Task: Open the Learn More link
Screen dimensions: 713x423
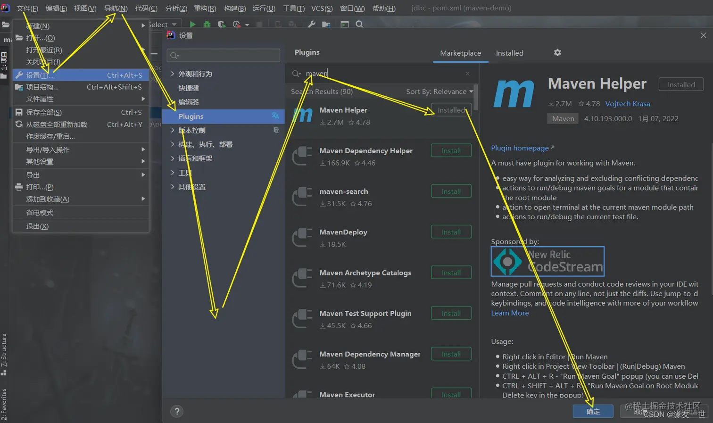Action: click(x=510, y=313)
